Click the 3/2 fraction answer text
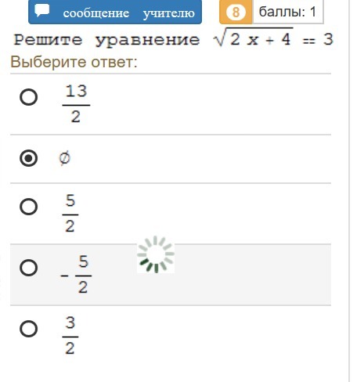 (x=70, y=335)
